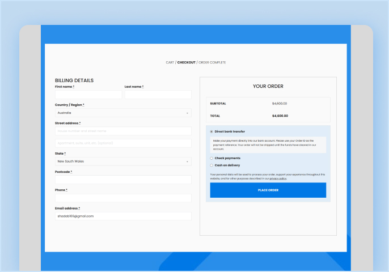Go to ORDER COMPLETE breadcrumb step
This screenshot has width=389, height=272.
(212, 62)
